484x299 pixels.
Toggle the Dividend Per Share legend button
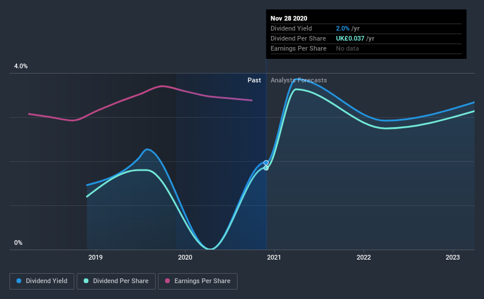point(116,281)
